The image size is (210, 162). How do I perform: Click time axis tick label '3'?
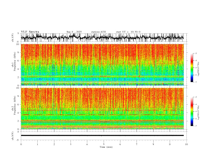click(71, 144)
